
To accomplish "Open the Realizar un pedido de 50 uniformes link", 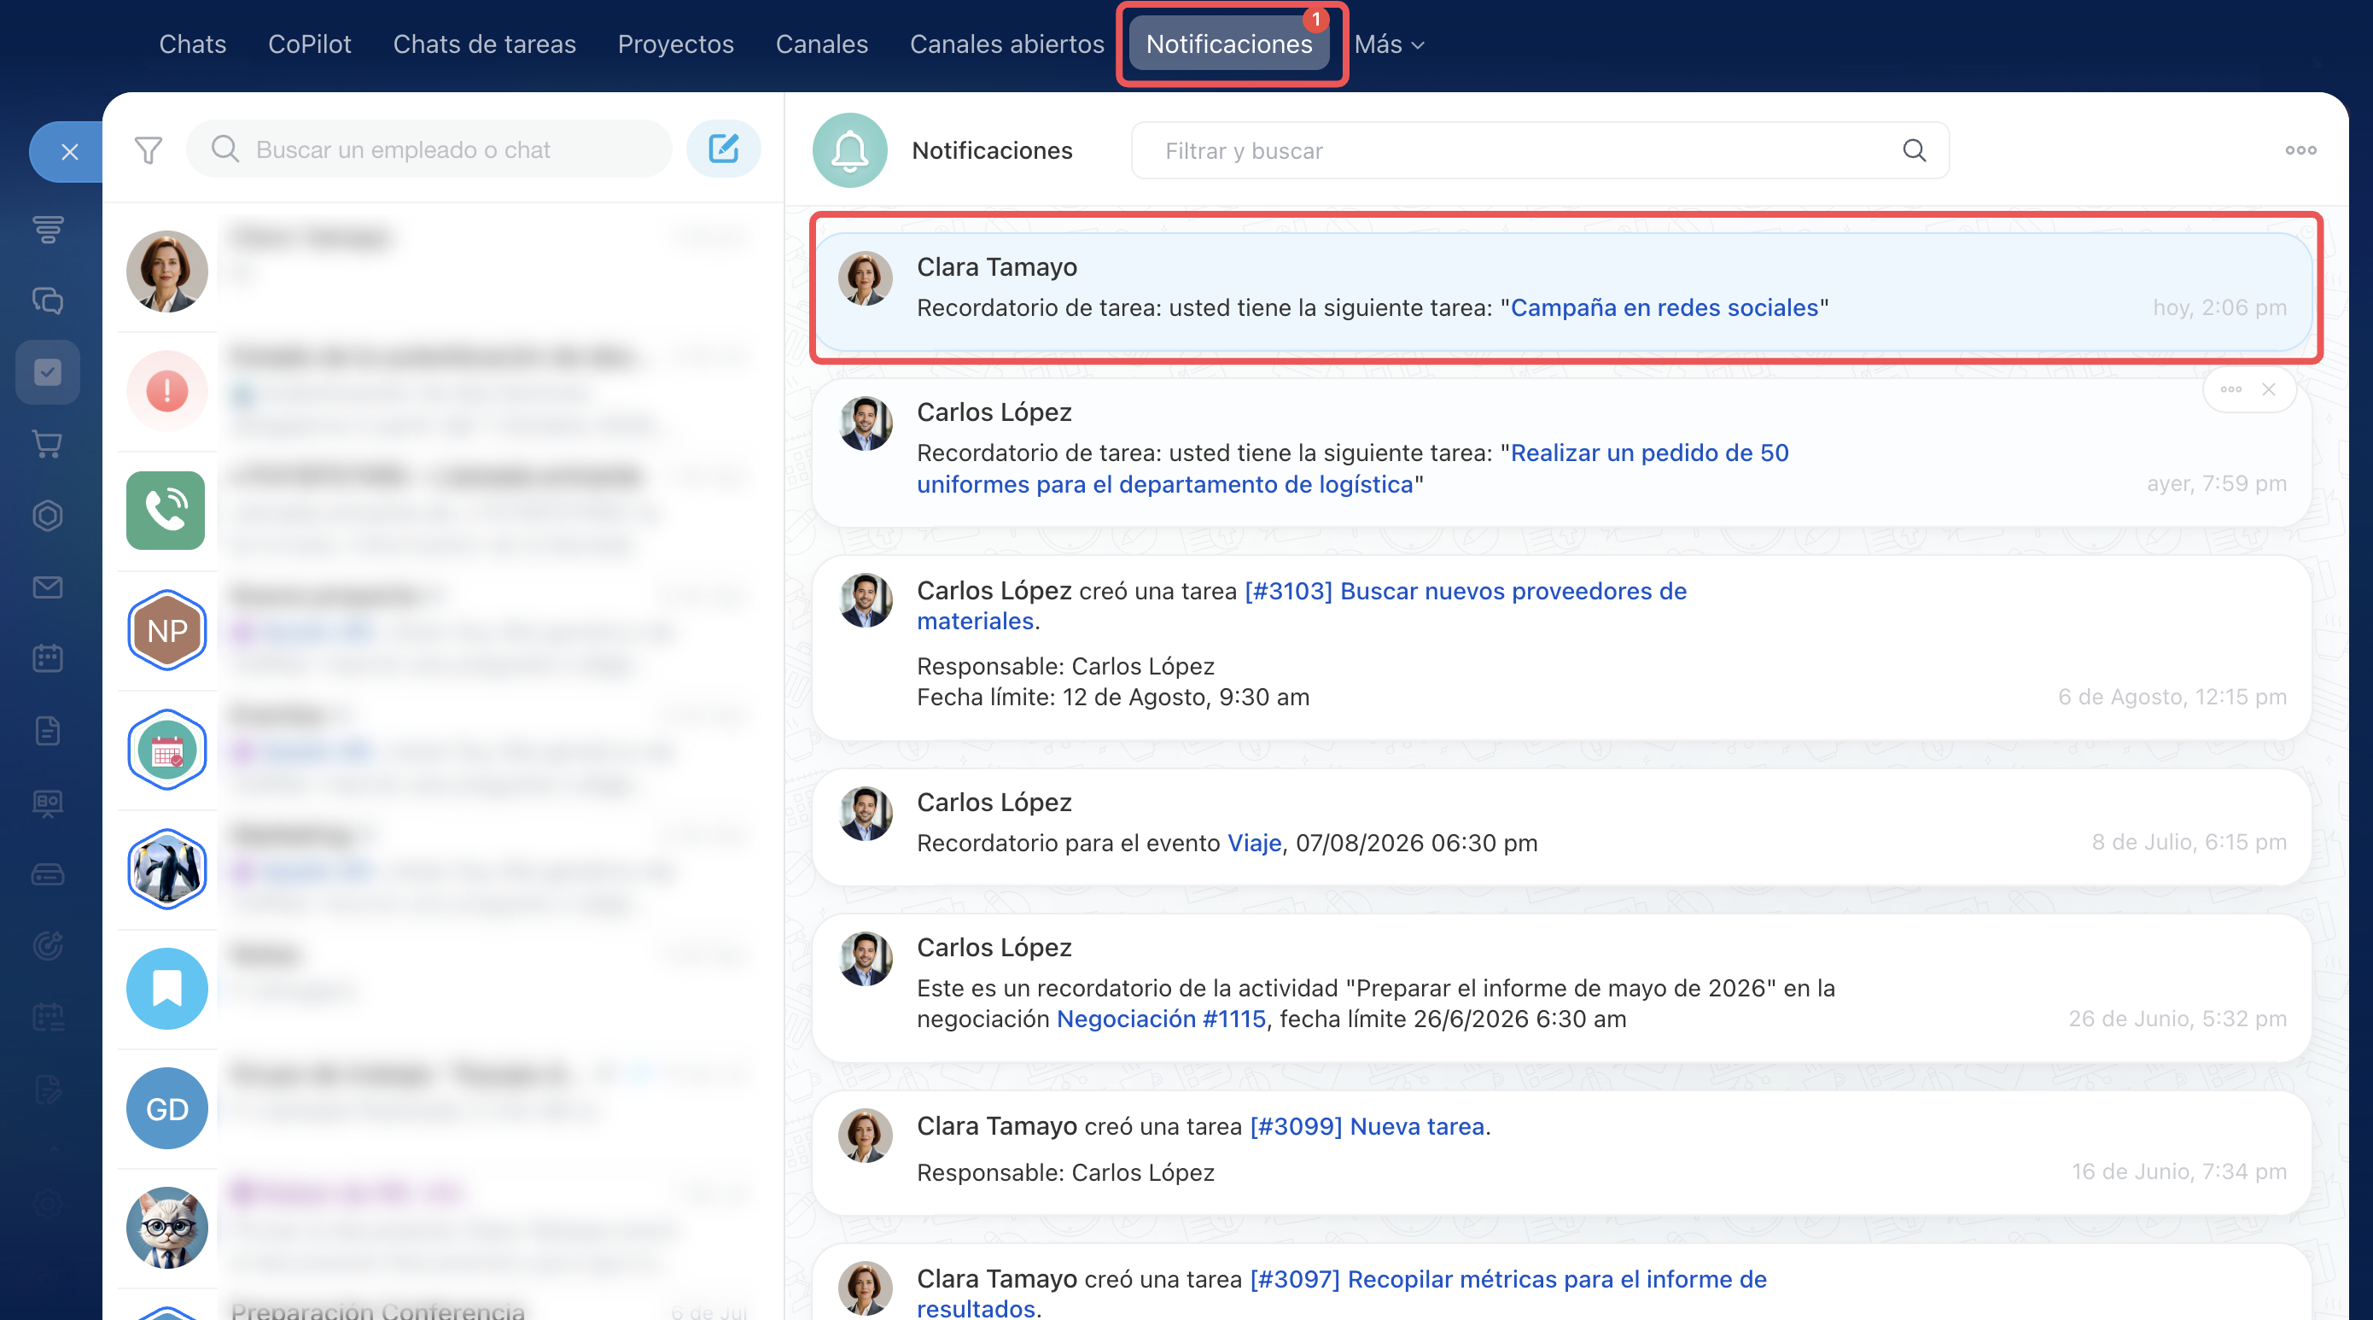I will point(1352,469).
